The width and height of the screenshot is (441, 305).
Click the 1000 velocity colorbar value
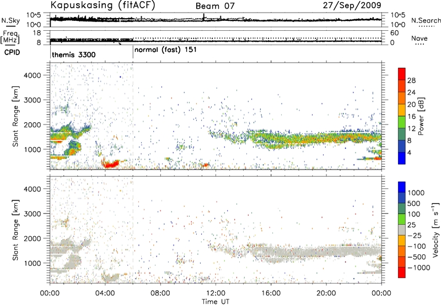(x=416, y=193)
